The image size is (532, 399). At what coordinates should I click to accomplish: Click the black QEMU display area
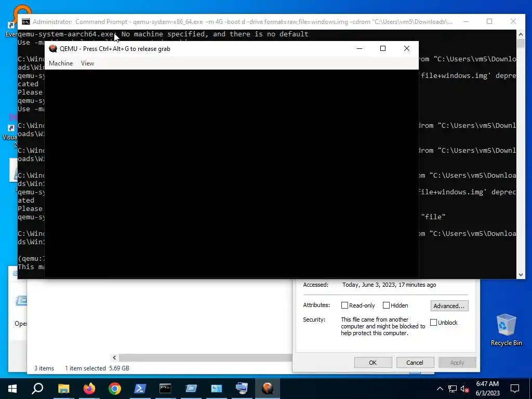pyautogui.click(x=232, y=174)
